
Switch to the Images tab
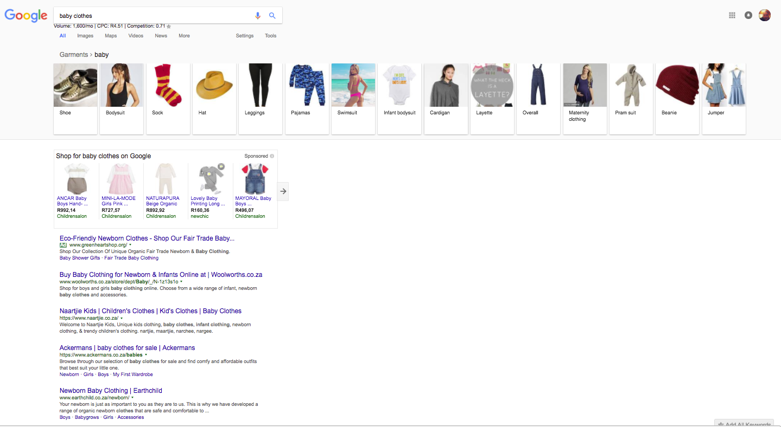(x=85, y=36)
